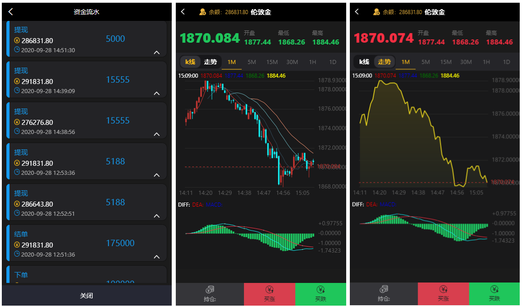The image size is (522, 307).
Task: Go back from the 资金流水 screen
Action: [x=10, y=12]
